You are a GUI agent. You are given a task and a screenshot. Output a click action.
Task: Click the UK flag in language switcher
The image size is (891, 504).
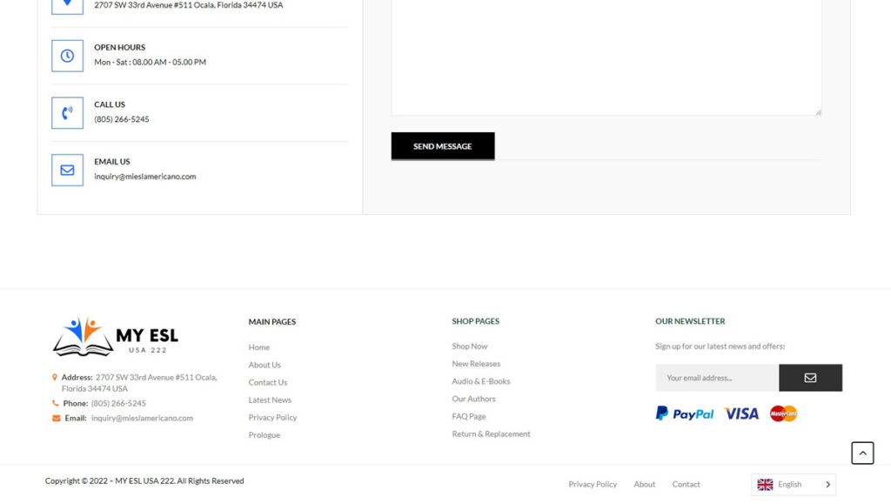click(x=765, y=485)
